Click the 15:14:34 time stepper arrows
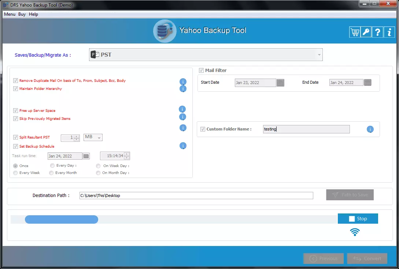The height and width of the screenshot is (269, 399). pyautogui.click(x=127, y=156)
